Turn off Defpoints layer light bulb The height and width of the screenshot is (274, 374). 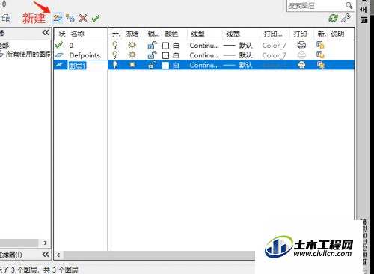115,55
